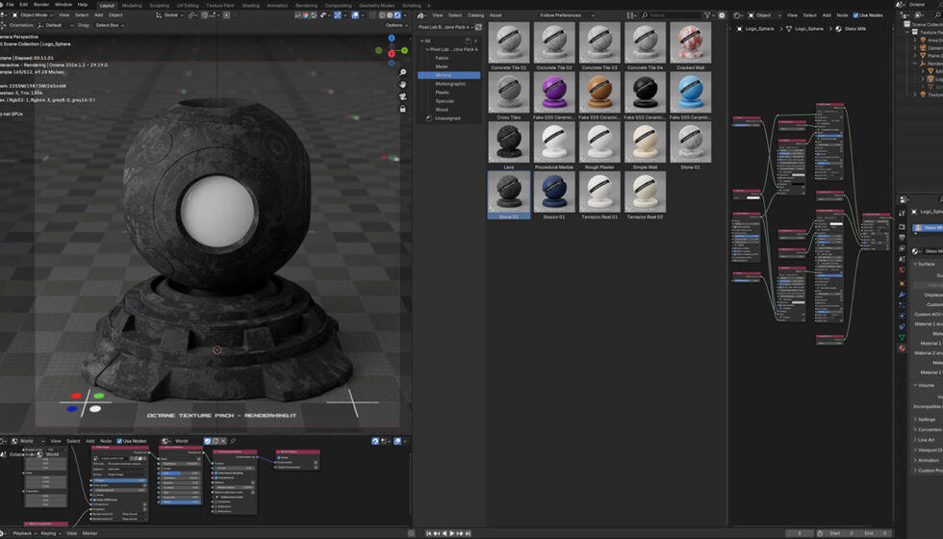The height and width of the screenshot is (539, 943).
Task: Click the zoom magnifier icon in viewport
Action: pos(403,71)
